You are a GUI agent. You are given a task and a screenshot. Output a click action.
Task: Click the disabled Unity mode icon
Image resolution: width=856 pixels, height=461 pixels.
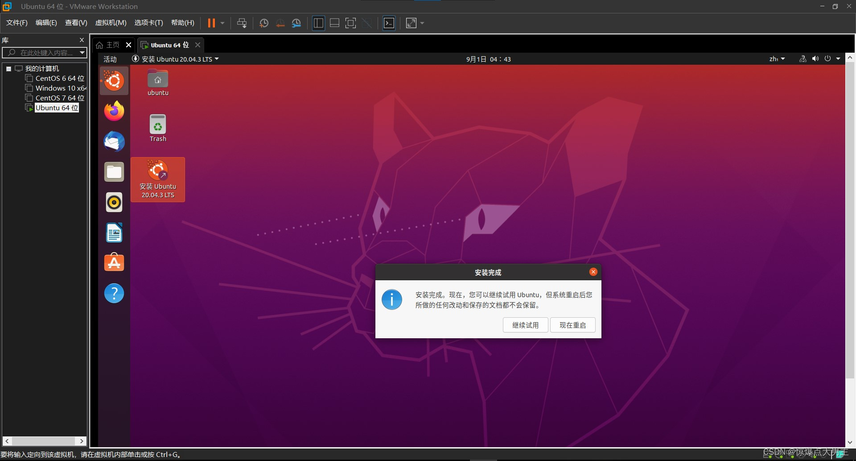click(x=367, y=23)
